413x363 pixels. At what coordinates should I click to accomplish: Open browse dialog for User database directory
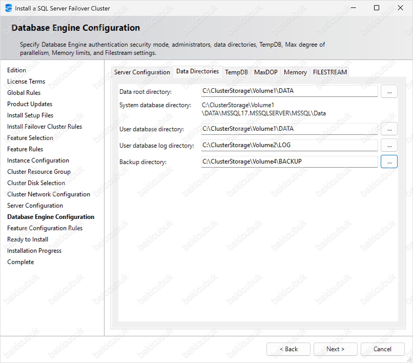click(389, 129)
